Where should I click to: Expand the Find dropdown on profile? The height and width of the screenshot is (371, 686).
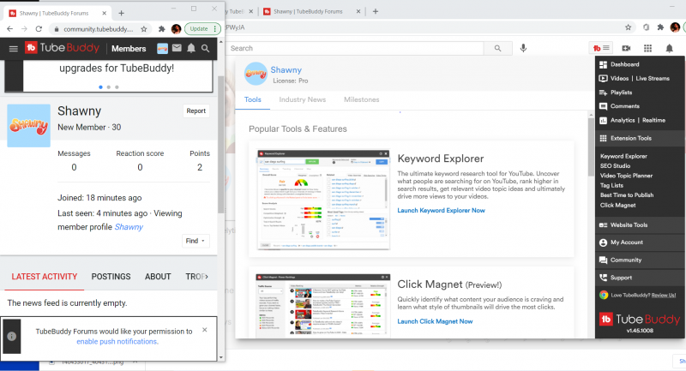click(196, 242)
